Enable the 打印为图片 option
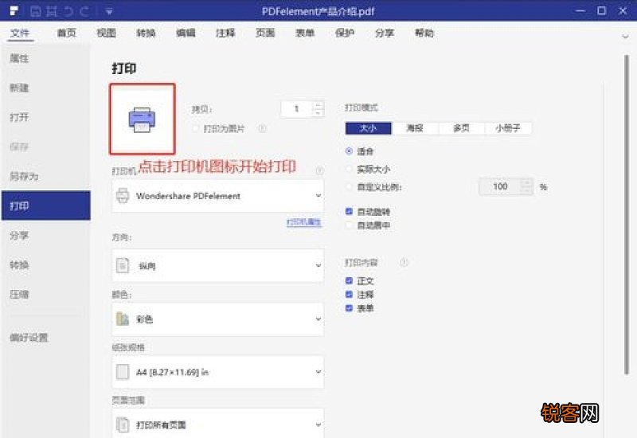Screen dimensions: 637x438 [195, 128]
